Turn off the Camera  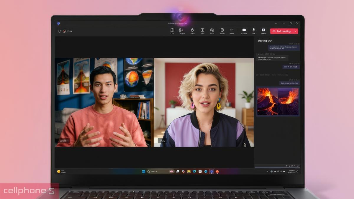coord(244,31)
